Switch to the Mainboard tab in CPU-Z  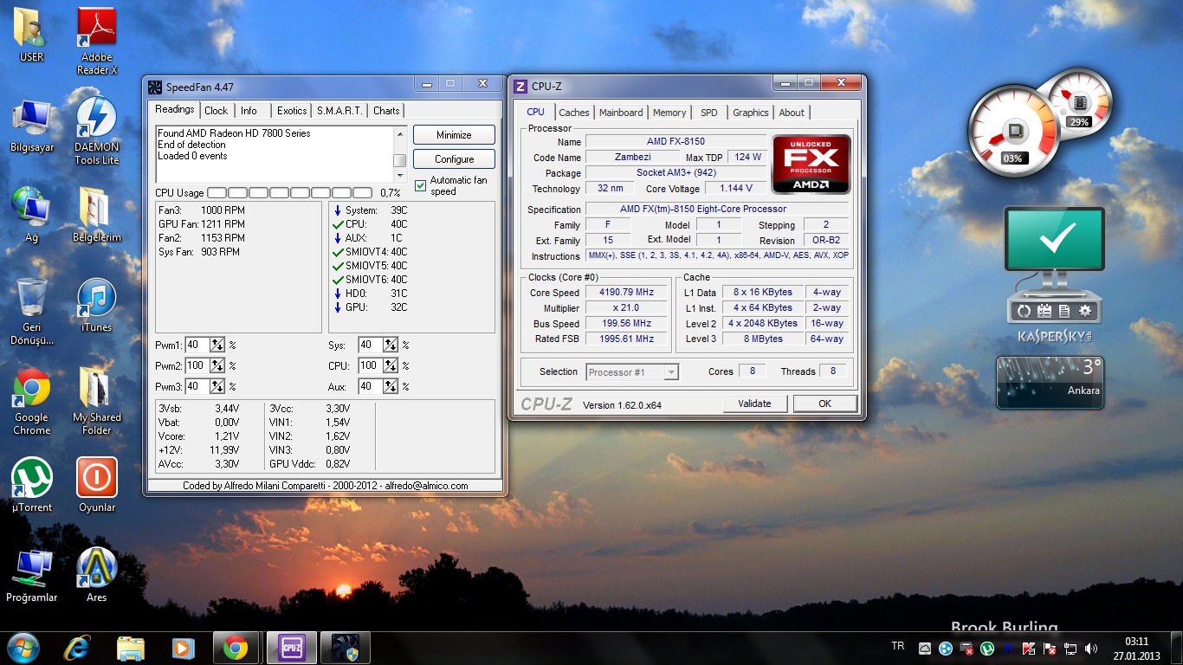tap(621, 113)
